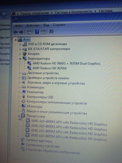The image size is (122, 163).
Task: Open the Файл menu
Action: [18, 26]
